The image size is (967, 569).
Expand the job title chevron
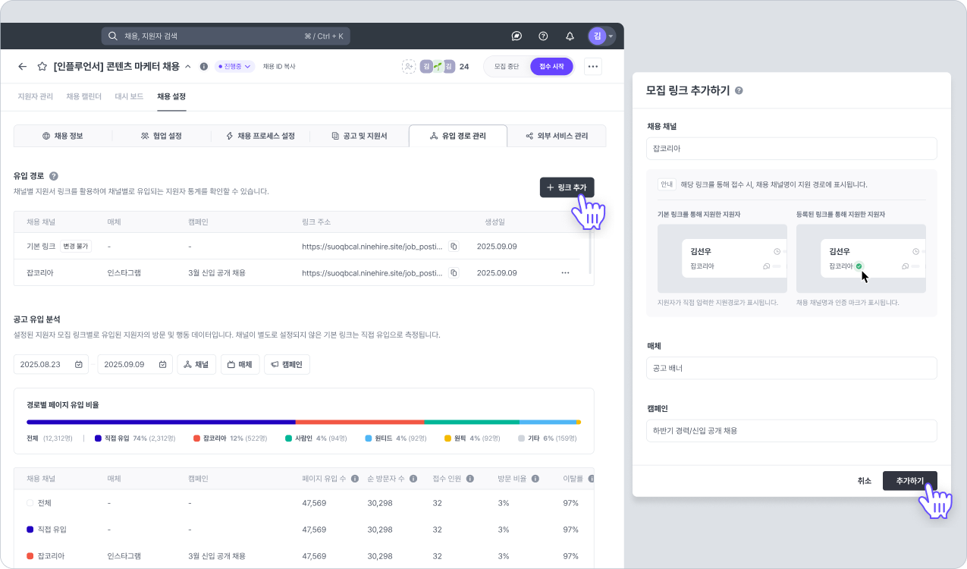188,67
